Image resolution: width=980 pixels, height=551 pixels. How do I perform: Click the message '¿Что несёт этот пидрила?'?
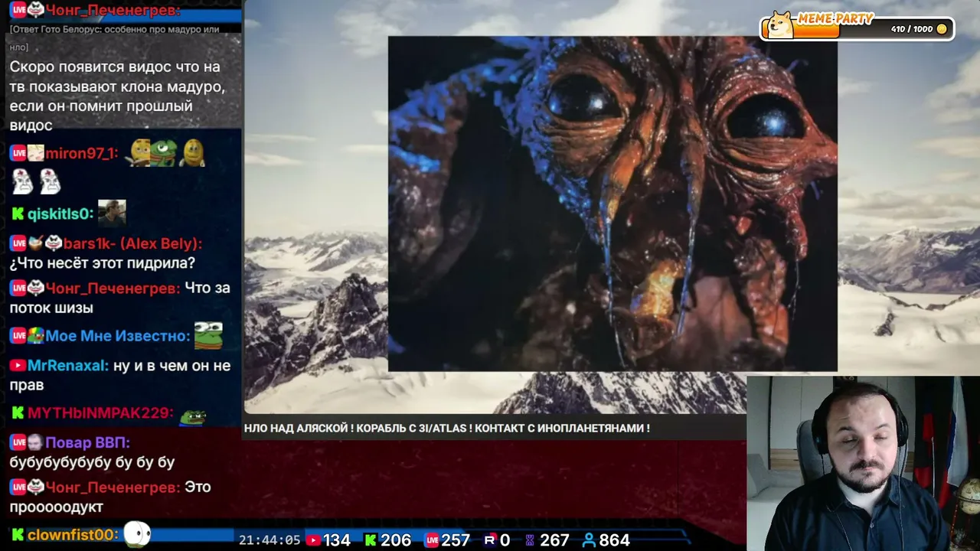click(x=103, y=263)
